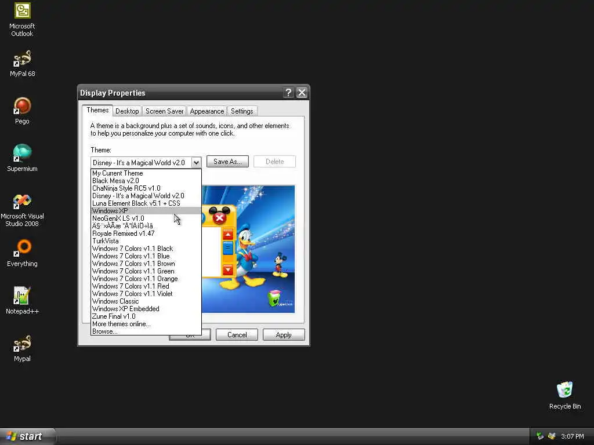Viewport: 594px width, 445px height.
Task: Click the Cancel button
Action: (x=237, y=335)
